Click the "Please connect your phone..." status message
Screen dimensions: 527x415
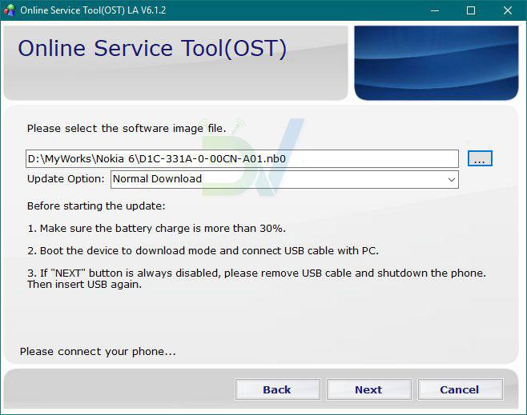pyautogui.click(x=98, y=351)
